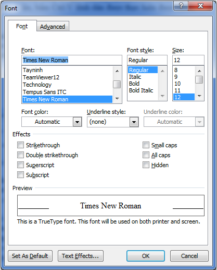Click the font style scroll down arrow
The width and height of the screenshot is (217, 270).
(162, 96)
